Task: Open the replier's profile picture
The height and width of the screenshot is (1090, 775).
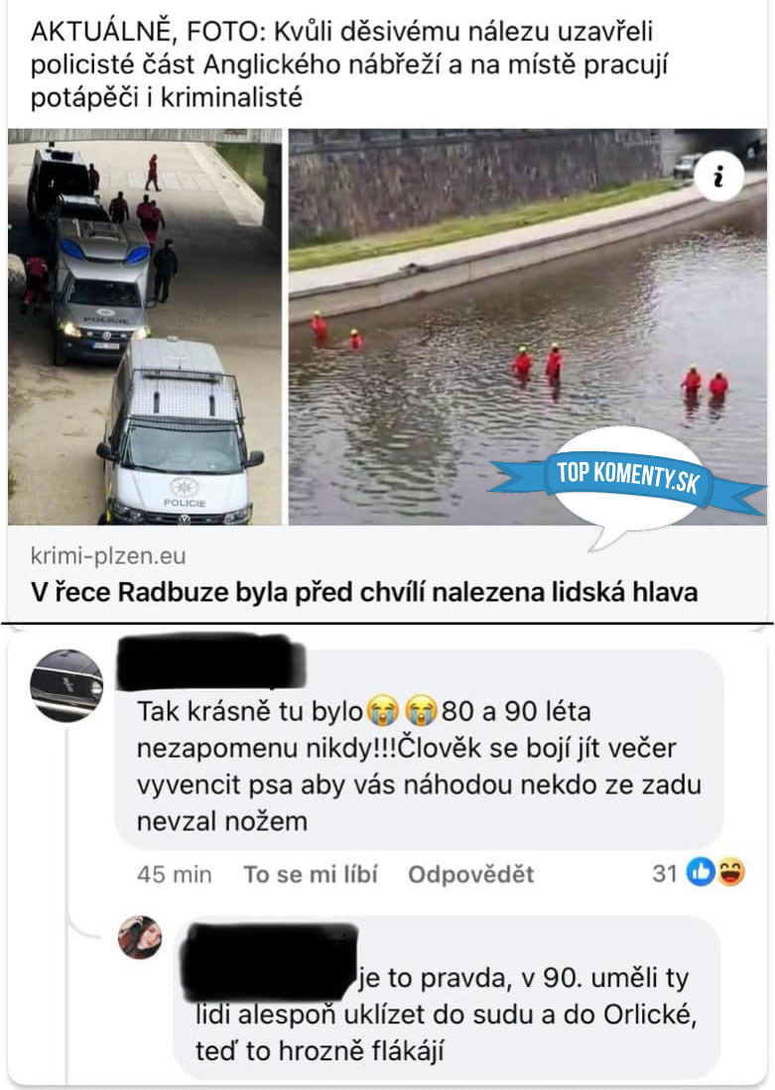Action: (140, 937)
